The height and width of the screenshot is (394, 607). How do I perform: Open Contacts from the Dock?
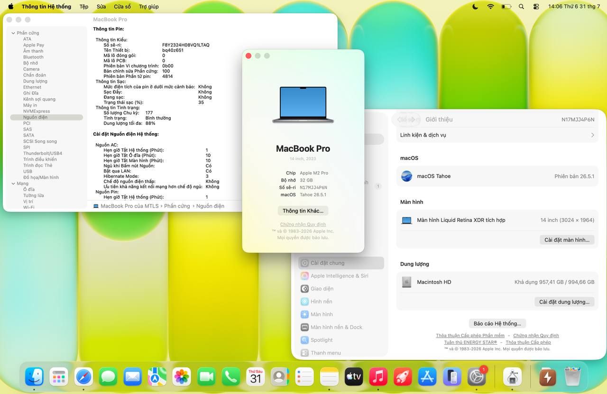click(x=280, y=377)
